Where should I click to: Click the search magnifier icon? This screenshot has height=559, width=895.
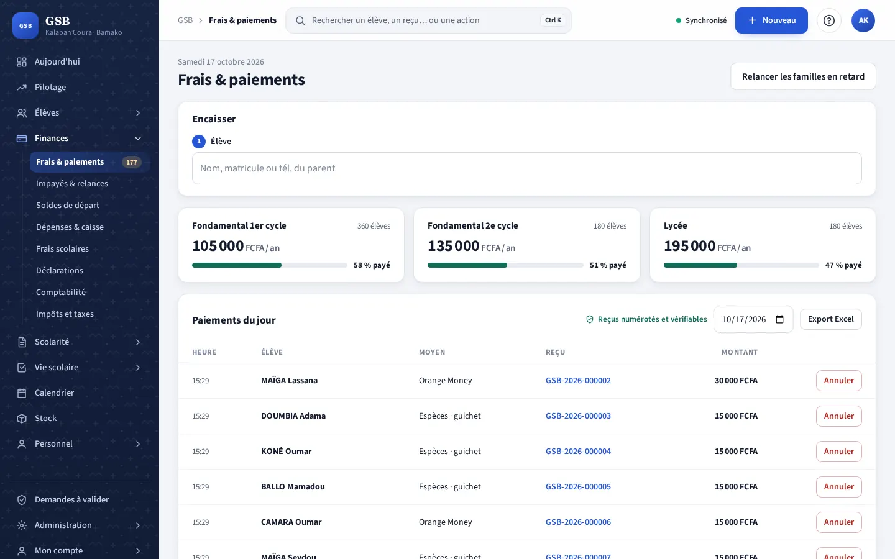(x=300, y=20)
